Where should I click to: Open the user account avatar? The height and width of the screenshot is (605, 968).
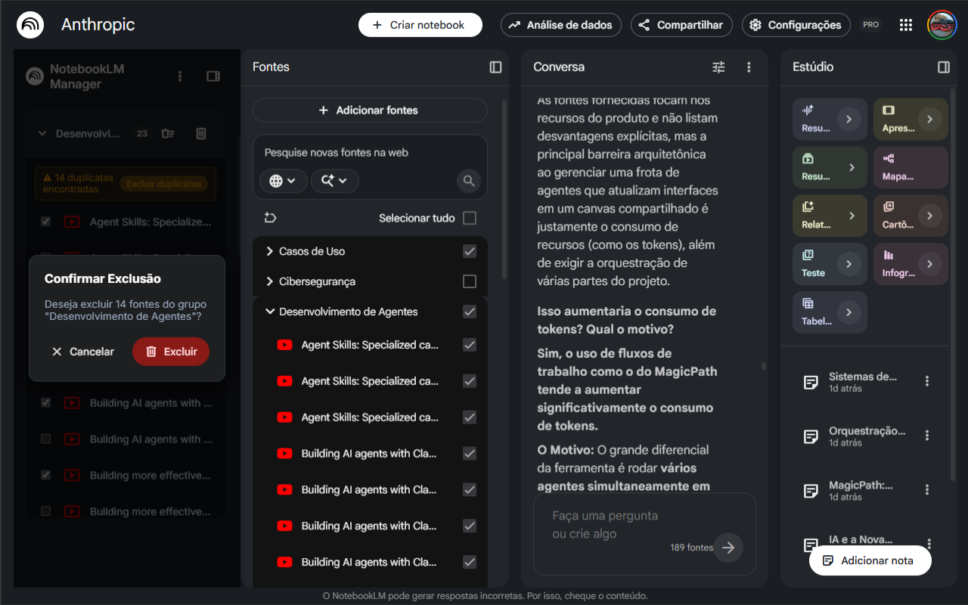click(942, 25)
